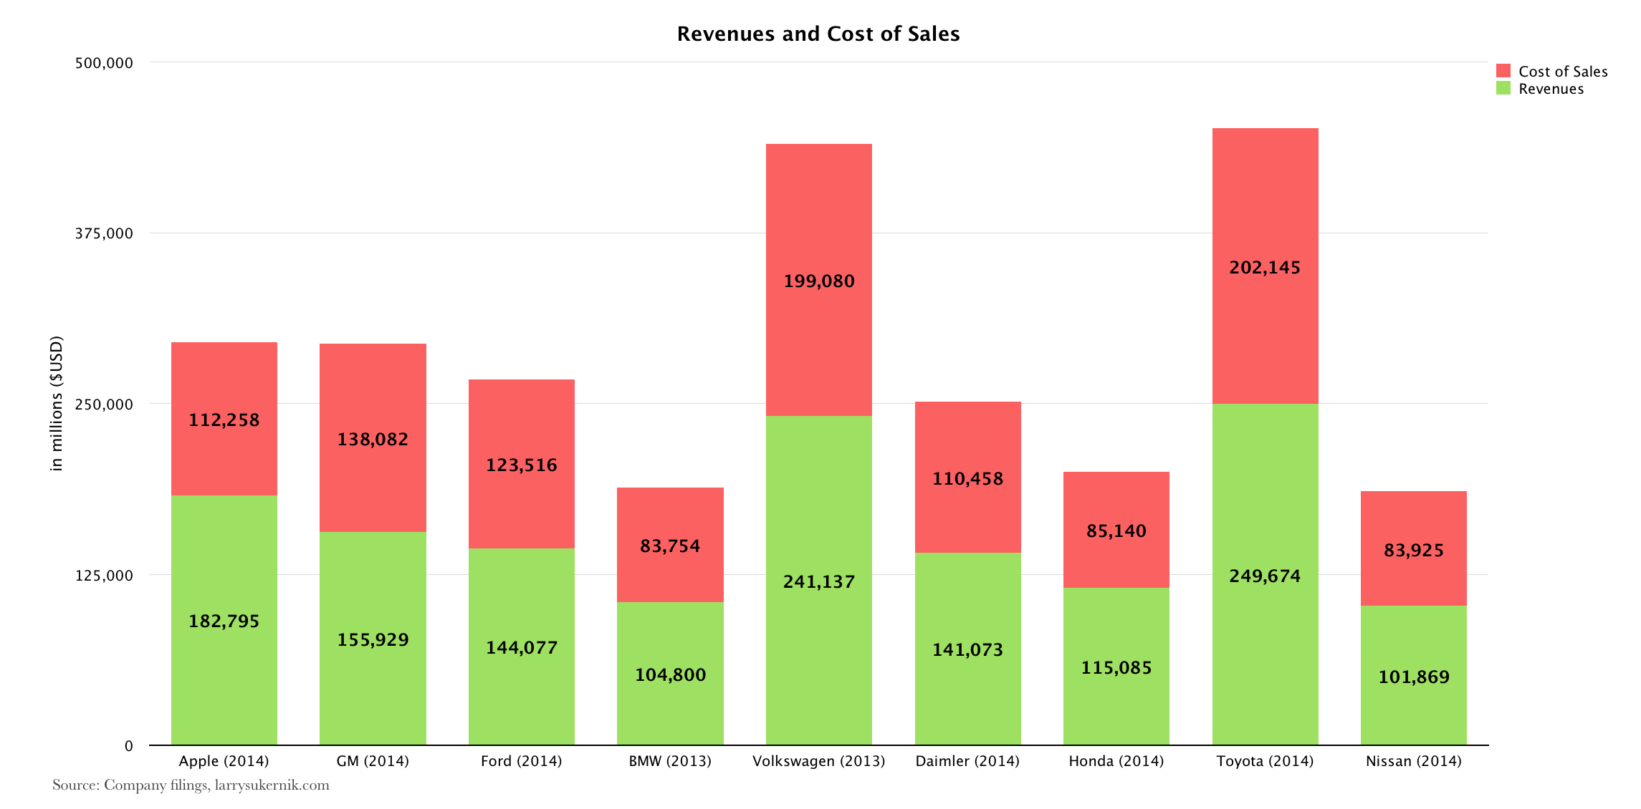Click the chart title Revenues and Cost of Sales
1641x809 pixels.
(x=818, y=34)
